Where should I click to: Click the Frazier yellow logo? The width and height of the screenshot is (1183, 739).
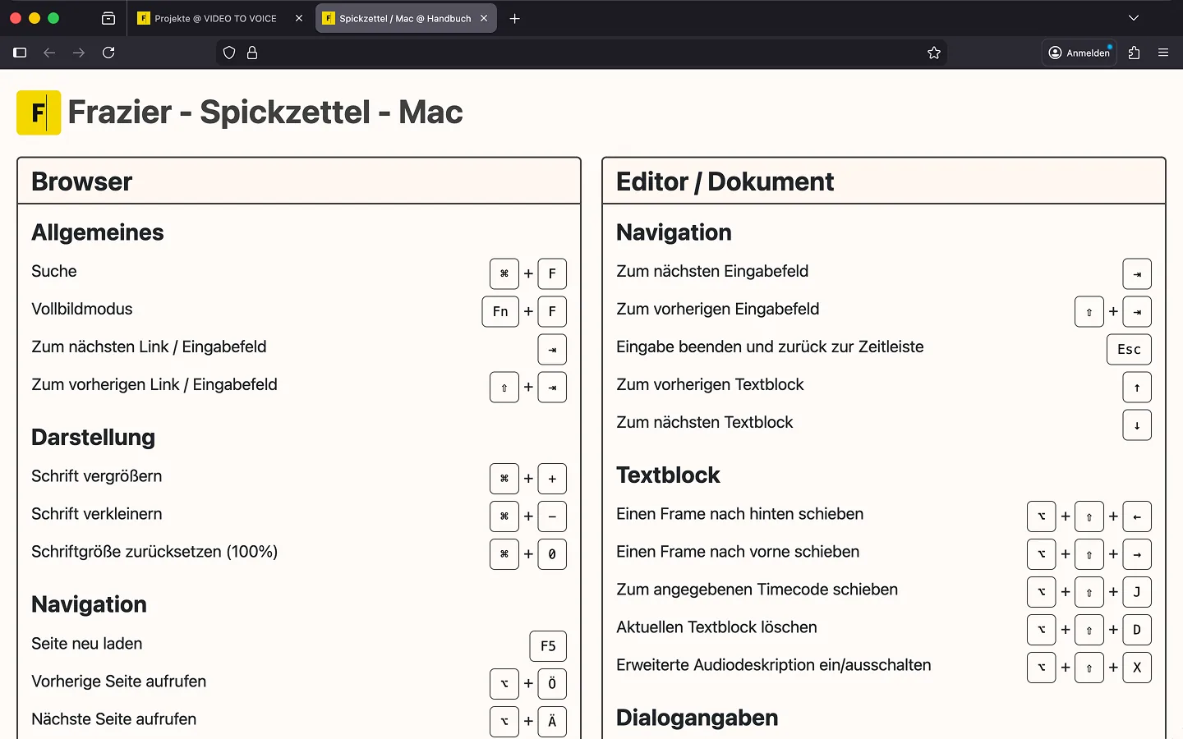(39, 112)
